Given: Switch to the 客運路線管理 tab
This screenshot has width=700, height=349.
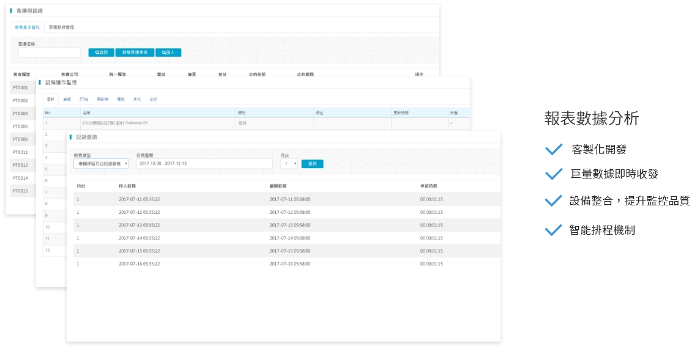Looking at the screenshot, I should tap(61, 28).
